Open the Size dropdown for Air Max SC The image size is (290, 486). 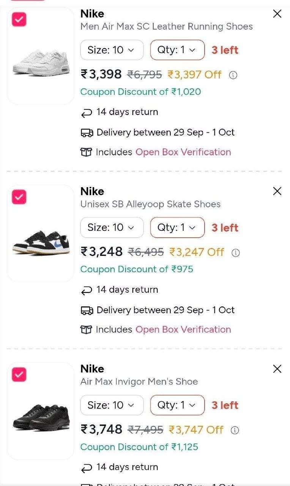[112, 50]
